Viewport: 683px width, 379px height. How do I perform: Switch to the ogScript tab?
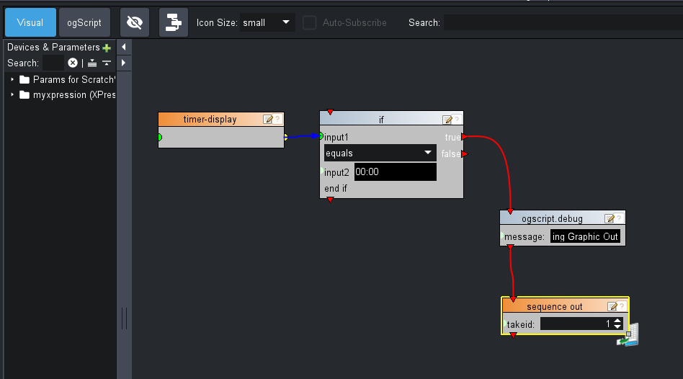pos(84,22)
